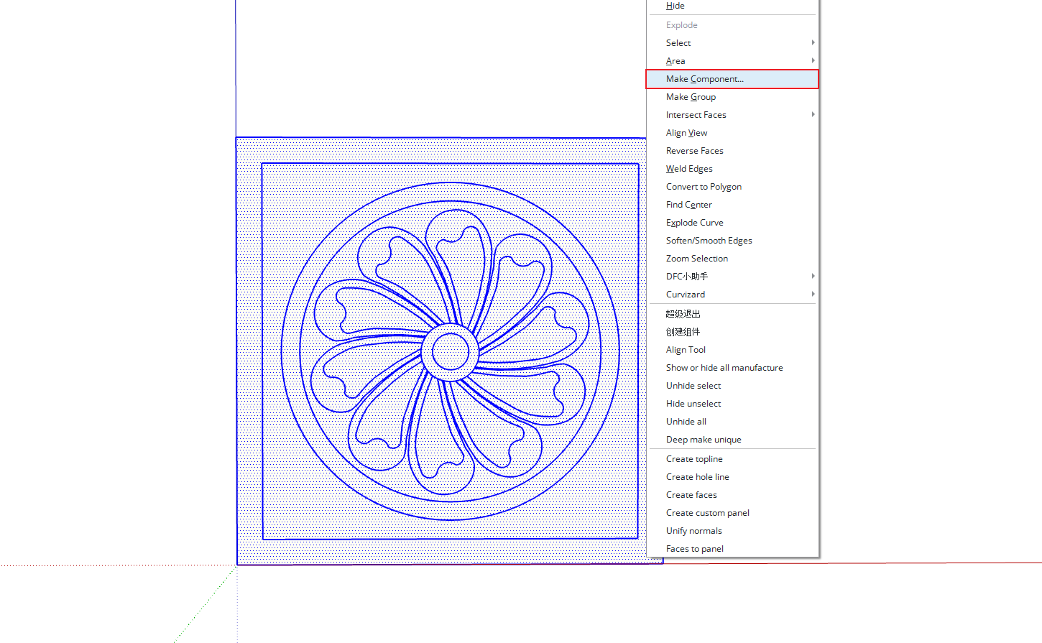Select Weld Edges entry
Screen dimensions: 1042x643
coord(689,169)
